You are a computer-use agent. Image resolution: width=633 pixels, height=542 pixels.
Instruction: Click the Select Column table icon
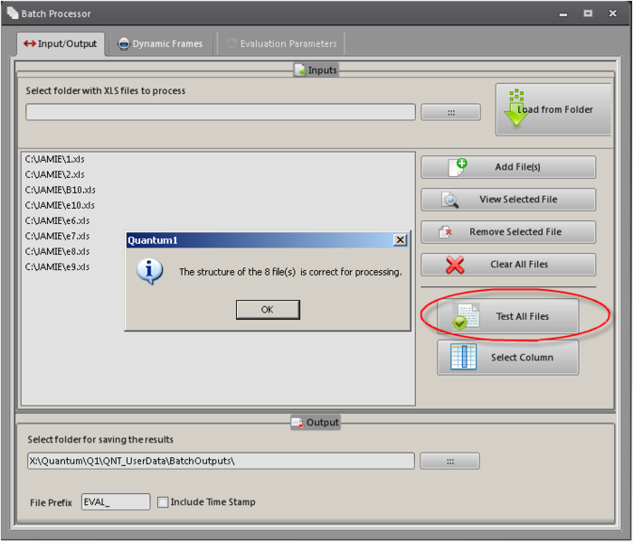[x=463, y=357]
